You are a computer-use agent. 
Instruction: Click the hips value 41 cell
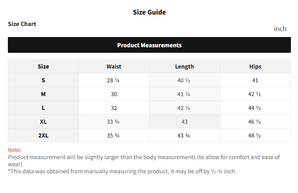pos(255,80)
